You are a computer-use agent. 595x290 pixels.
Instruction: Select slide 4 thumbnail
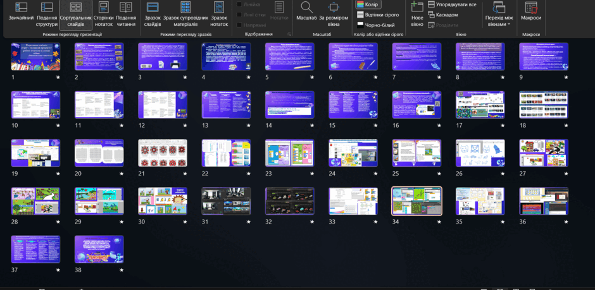coord(226,56)
